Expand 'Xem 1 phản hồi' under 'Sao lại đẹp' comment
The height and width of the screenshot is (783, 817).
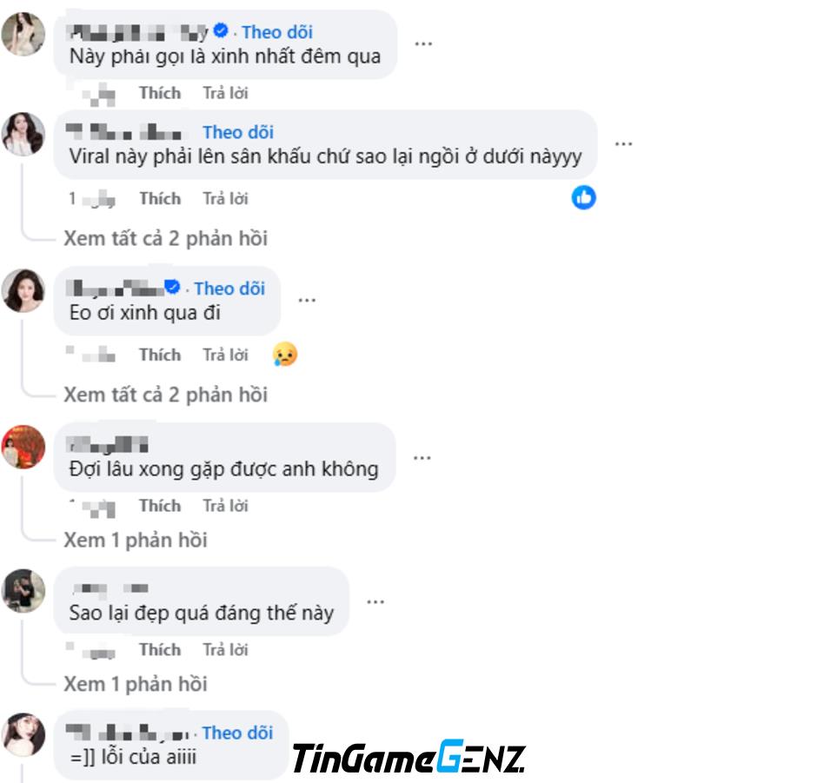(x=136, y=684)
